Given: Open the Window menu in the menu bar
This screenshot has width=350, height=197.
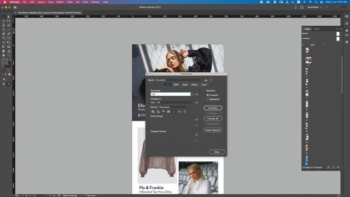Looking at the screenshot, I should 95,2.
